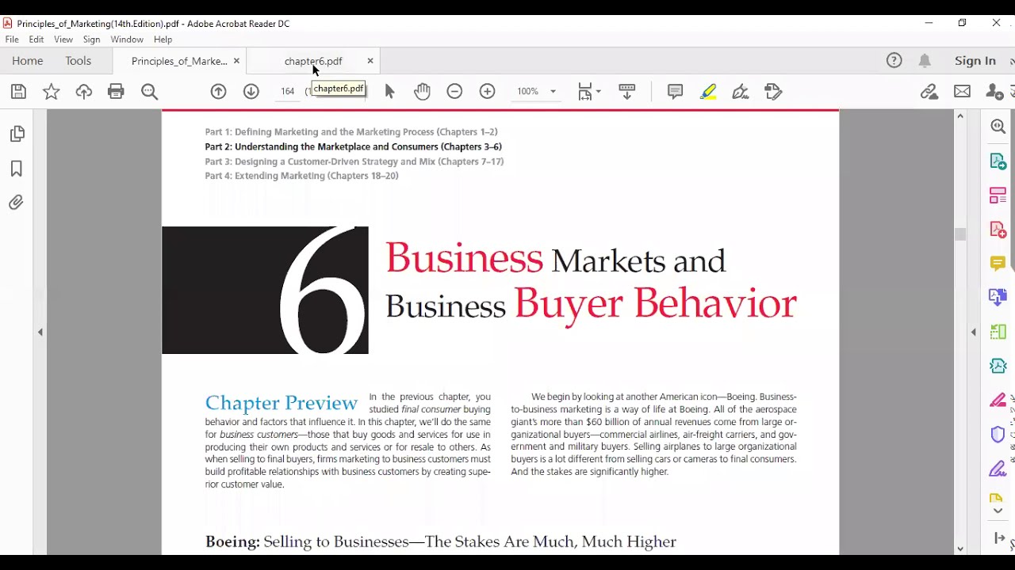Click the Sign In link

click(x=975, y=61)
